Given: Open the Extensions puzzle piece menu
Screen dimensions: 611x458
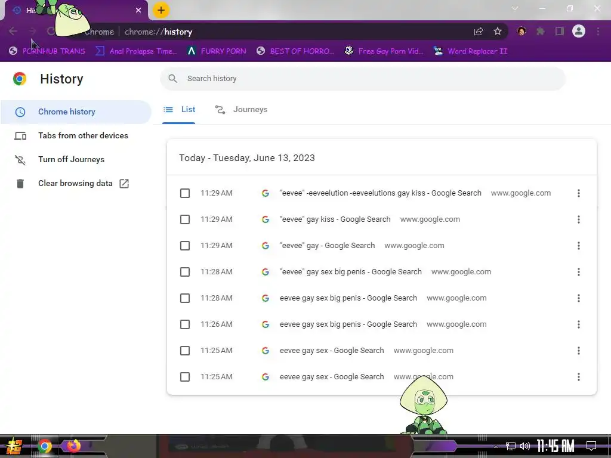Looking at the screenshot, I should 541,31.
